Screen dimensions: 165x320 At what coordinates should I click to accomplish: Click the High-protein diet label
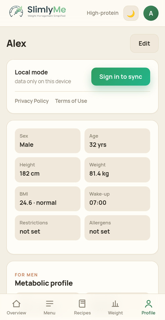pyautogui.click(x=102, y=13)
